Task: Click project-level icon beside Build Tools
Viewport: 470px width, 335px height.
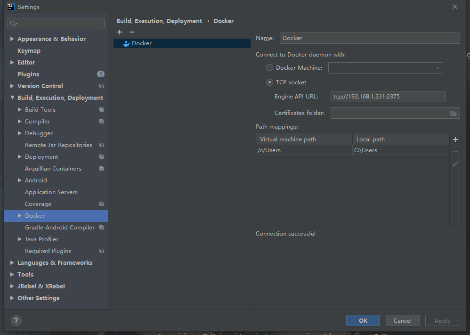Action: pyautogui.click(x=102, y=110)
